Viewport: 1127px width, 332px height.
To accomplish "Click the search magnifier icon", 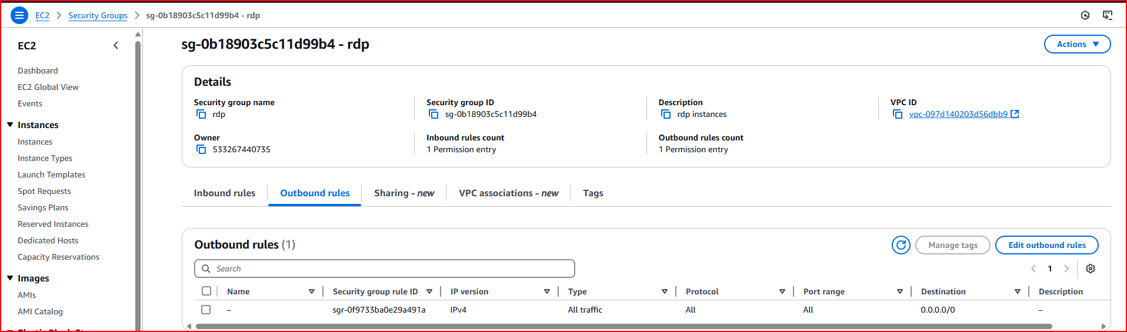I will pyautogui.click(x=206, y=269).
